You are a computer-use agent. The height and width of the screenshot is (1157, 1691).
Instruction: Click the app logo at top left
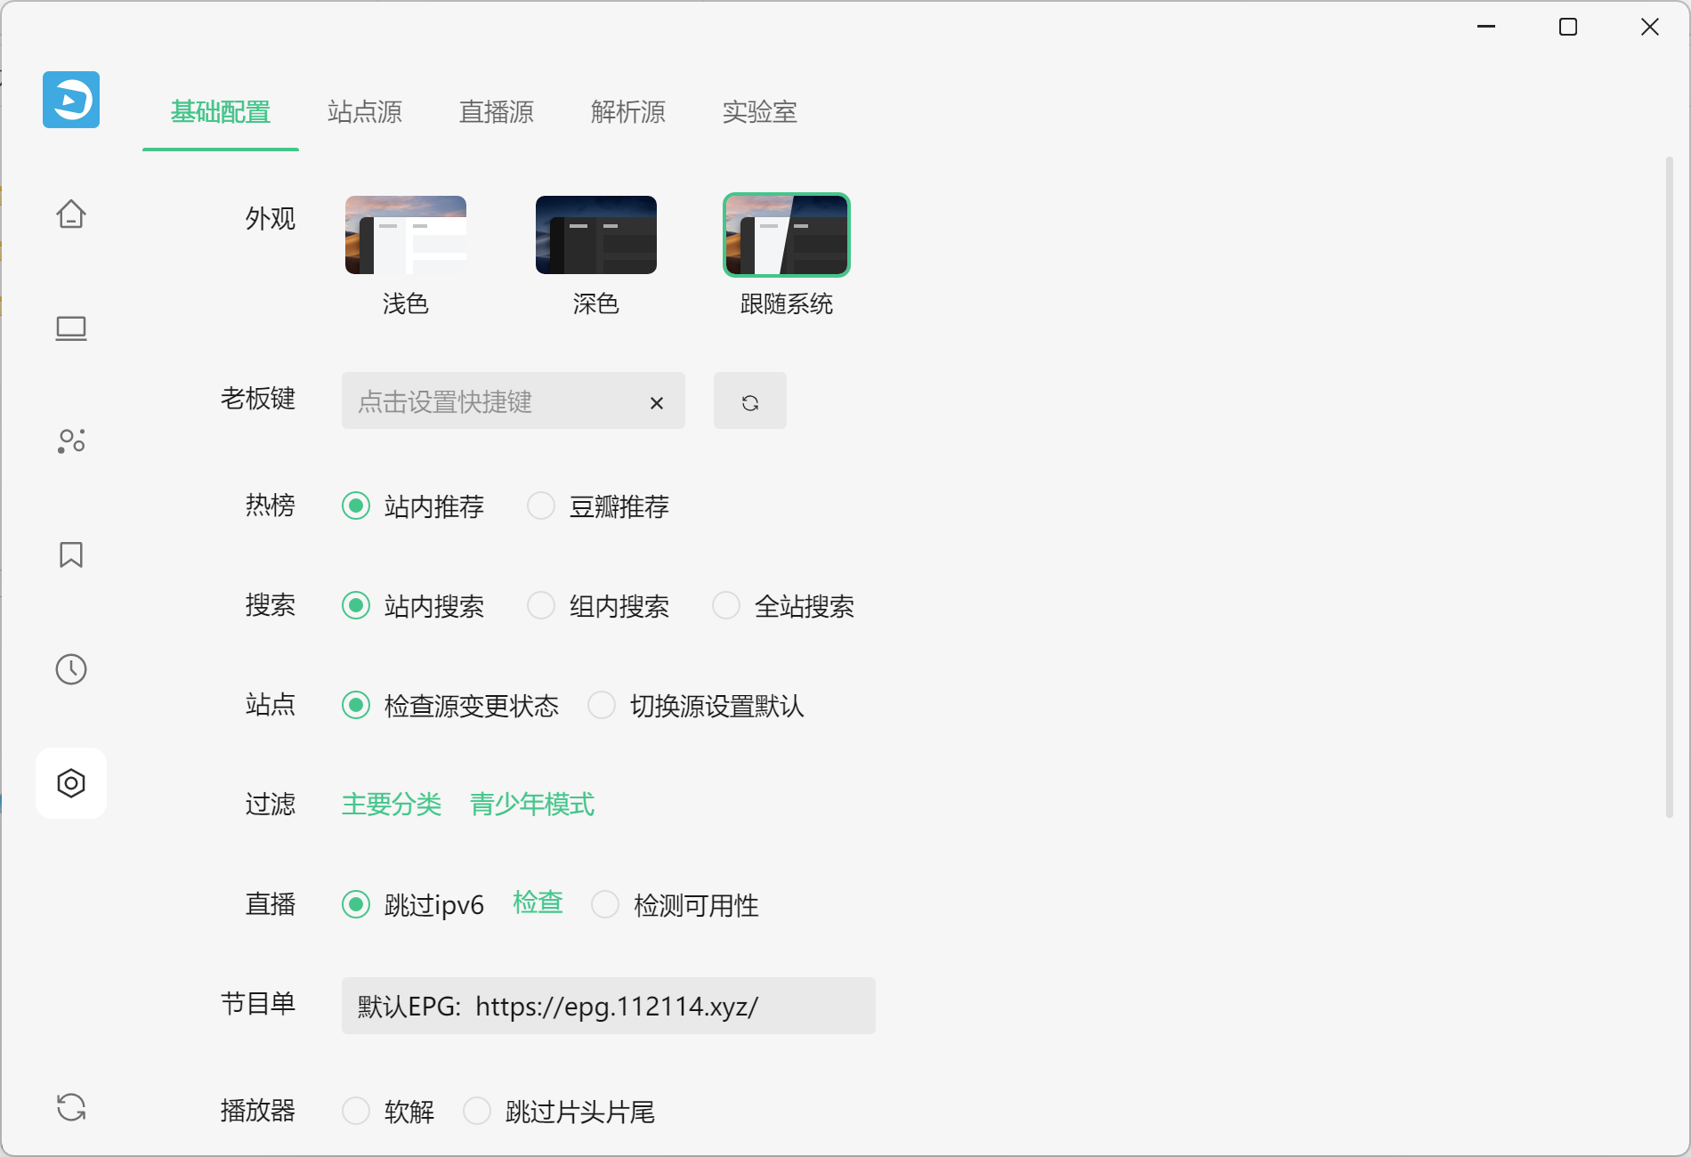(71, 100)
